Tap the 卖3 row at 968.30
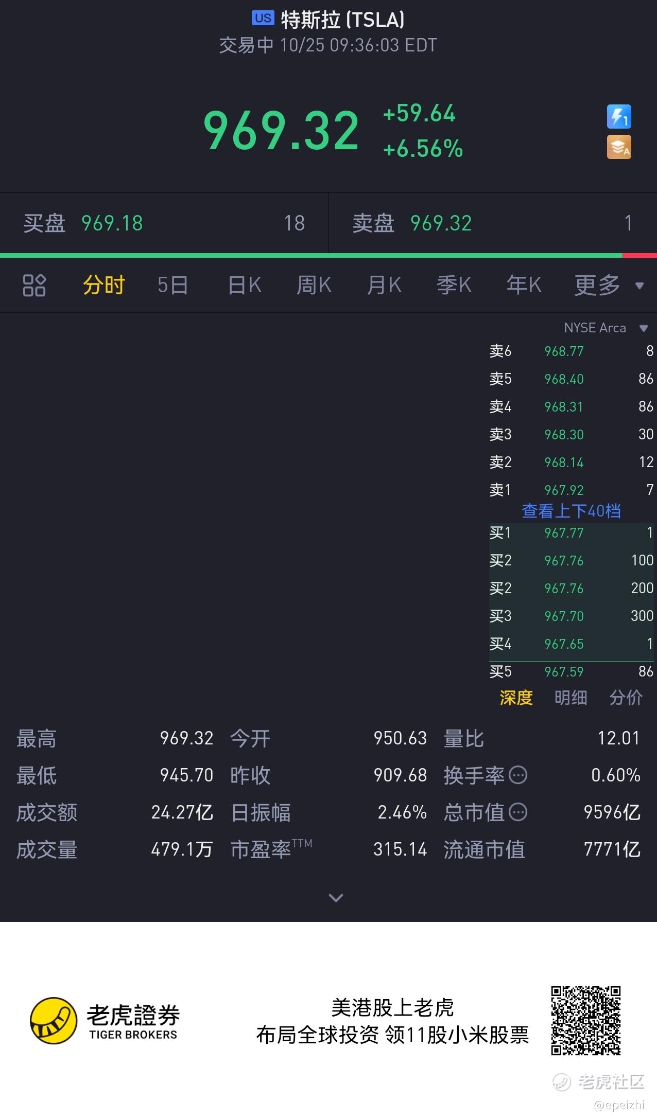Viewport: 657px width, 1120px height. click(571, 434)
